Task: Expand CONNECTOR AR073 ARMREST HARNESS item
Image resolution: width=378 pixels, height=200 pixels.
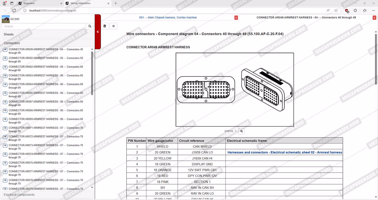Action: pos(5,146)
